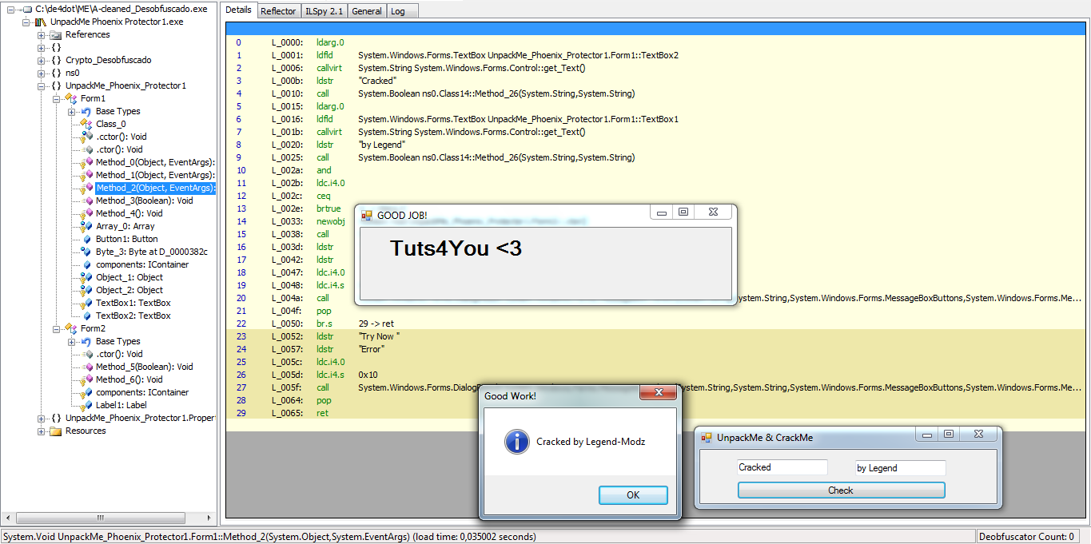The width and height of the screenshot is (1091, 544).
Task: Switch to the Reflector tab
Action: [278, 11]
